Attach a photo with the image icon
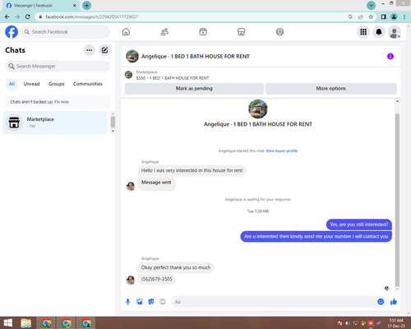The height and width of the screenshot is (329, 411). pos(140,302)
